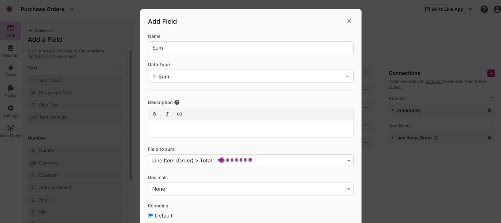Open the Pages section in the sidebar

(11, 91)
